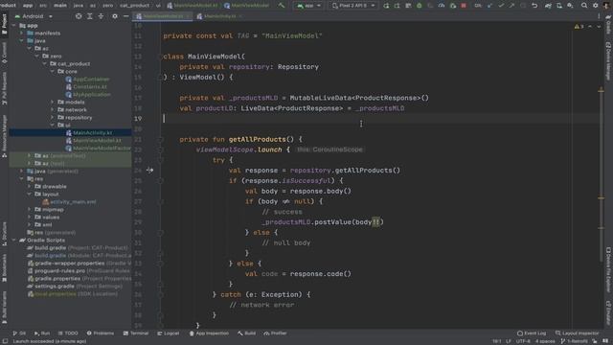Click the UTF-8 encoding status widget
The height and width of the screenshot is (345, 613).
pyautogui.click(x=523, y=341)
